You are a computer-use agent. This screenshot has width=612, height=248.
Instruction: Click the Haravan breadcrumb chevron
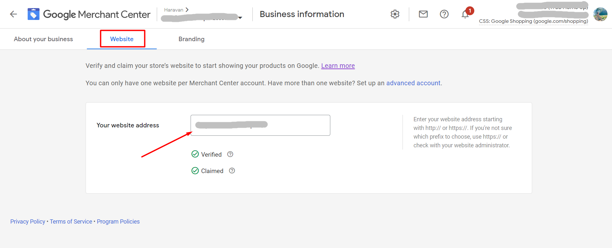click(187, 10)
